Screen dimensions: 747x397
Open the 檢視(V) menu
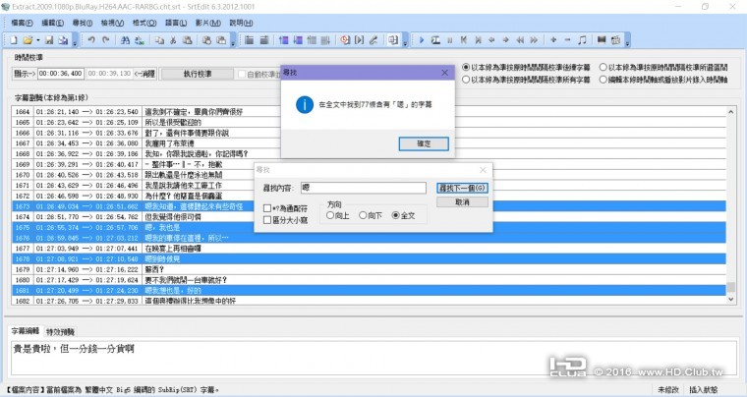coord(112,23)
